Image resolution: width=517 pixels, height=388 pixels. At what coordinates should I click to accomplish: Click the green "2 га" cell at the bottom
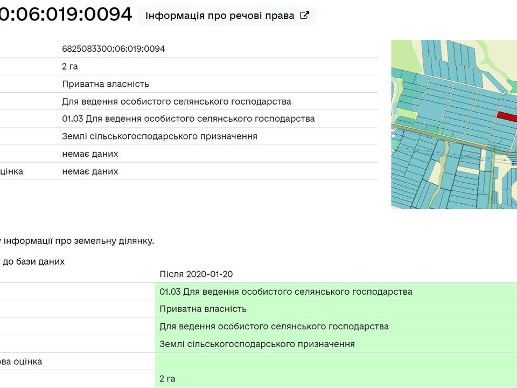coord(167,379)
